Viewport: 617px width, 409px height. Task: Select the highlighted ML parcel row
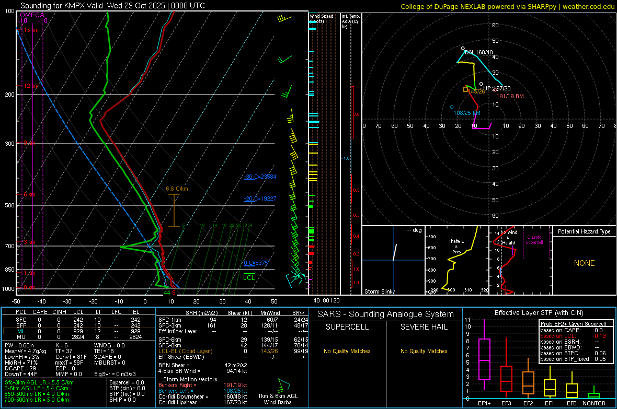coord(79,331)
